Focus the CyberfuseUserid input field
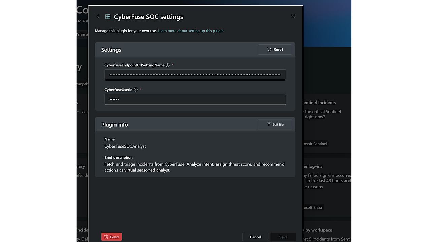 195,99
